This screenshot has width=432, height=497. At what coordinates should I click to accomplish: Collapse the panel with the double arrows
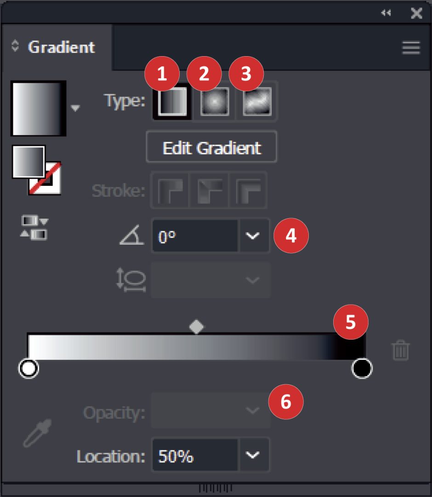pos(386,13)
